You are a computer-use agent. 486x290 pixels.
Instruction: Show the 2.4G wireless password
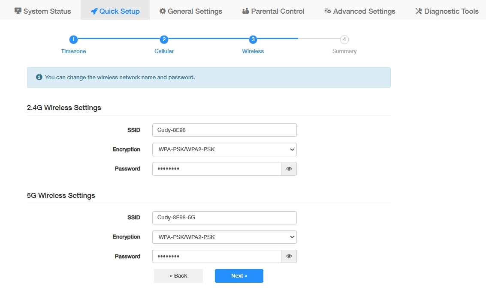(x=289, y=169)
